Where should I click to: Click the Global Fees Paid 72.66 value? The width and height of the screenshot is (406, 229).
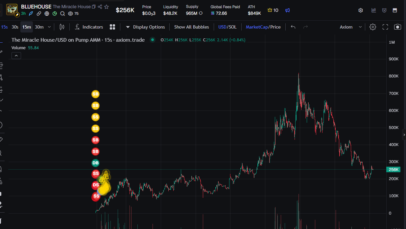[219, 13]
